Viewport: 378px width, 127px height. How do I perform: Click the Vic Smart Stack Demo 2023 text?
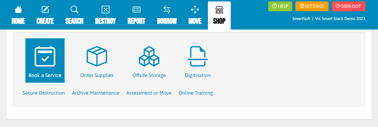(340, 19)
